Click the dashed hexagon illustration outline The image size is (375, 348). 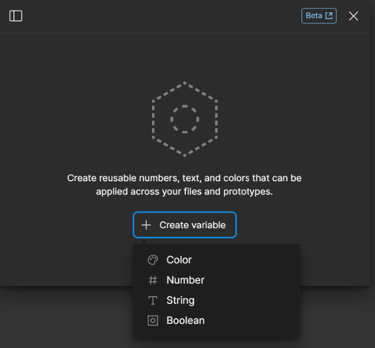pos(153,119)
